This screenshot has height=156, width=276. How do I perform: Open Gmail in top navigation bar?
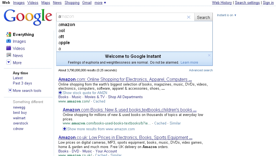87,3
